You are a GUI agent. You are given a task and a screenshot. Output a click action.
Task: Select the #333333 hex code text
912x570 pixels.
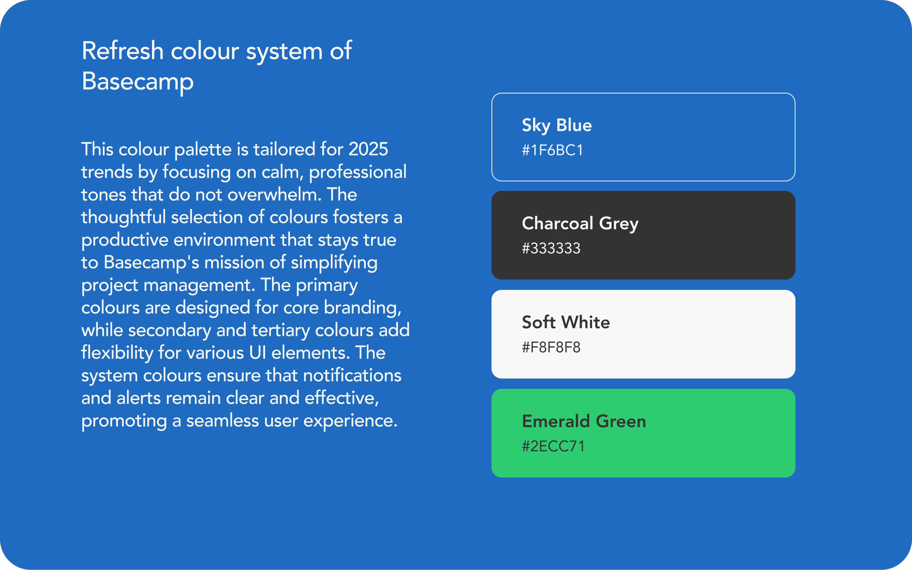551,249
